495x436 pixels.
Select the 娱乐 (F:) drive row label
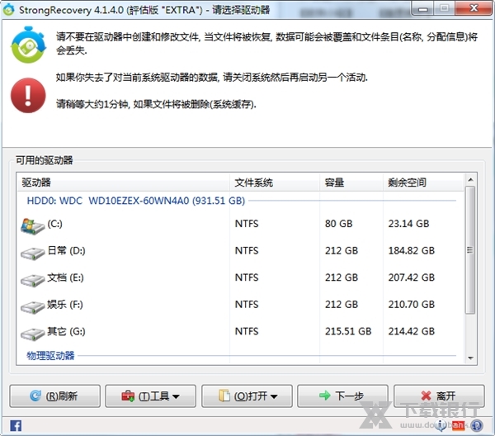(x=65, y=304)
